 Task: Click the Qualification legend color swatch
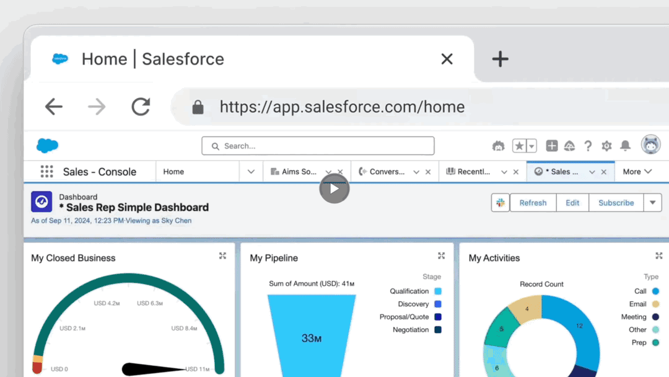438,291
